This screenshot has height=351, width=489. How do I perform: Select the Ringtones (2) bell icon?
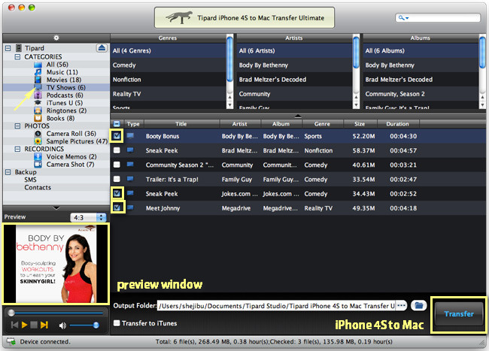[x=38, y=110]
